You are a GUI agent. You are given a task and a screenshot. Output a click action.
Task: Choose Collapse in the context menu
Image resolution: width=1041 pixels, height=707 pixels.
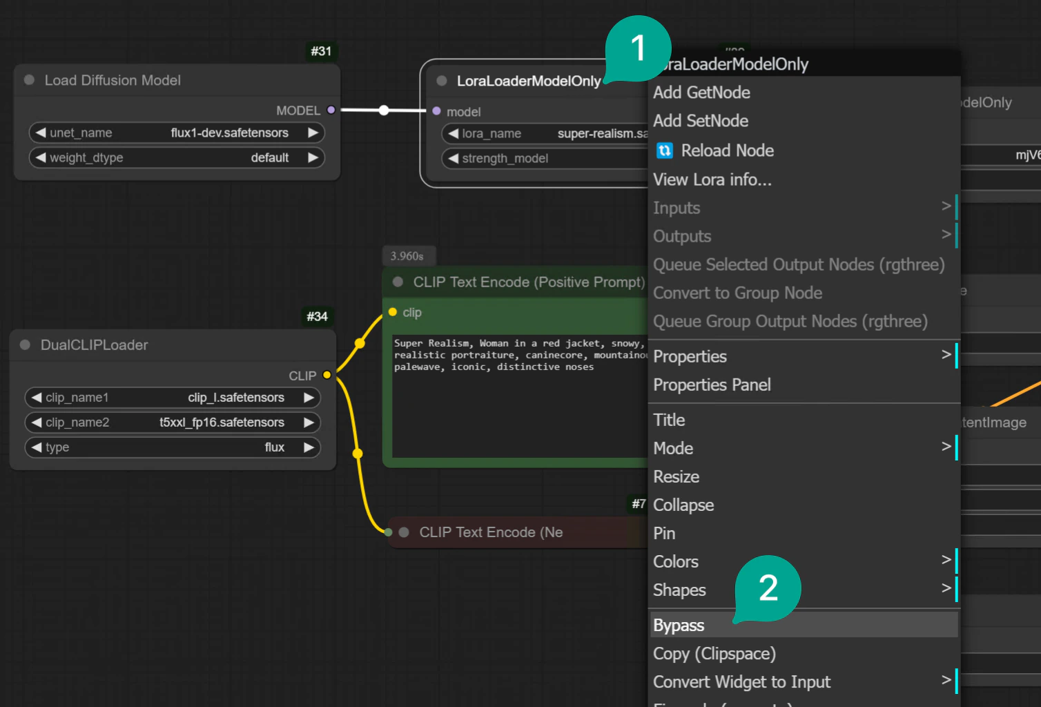[x=804, y=504]
